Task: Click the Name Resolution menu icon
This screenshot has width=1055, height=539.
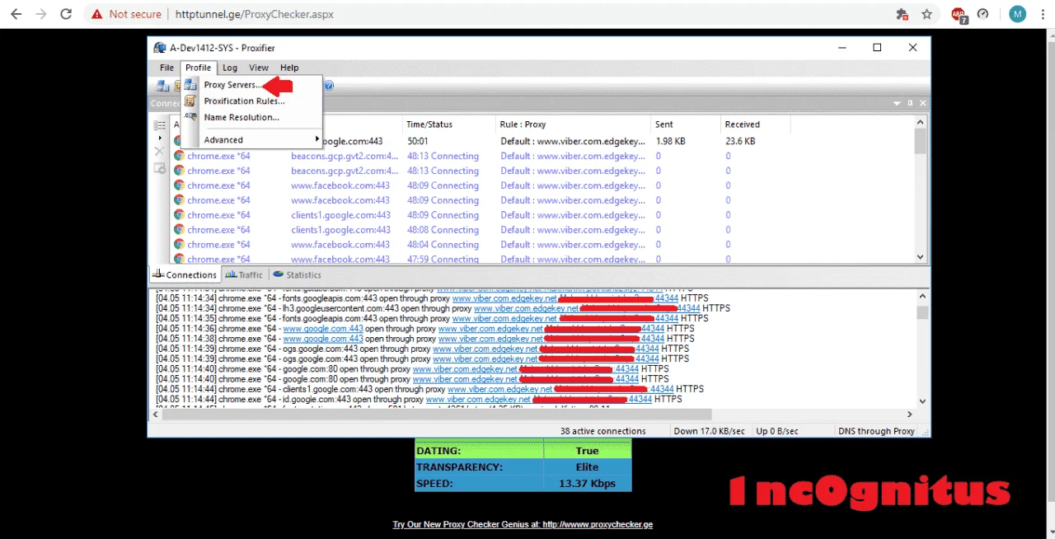Action: pyautogui.click(x=190, y=117)
